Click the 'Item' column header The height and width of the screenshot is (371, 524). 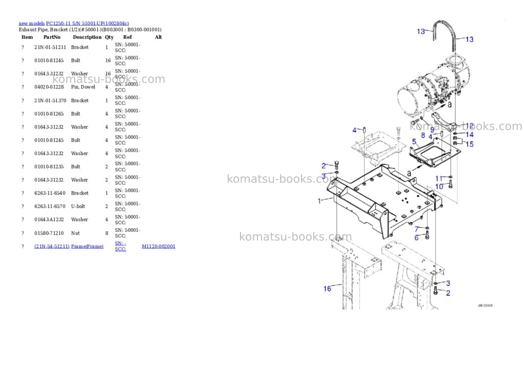pos(27,37)
